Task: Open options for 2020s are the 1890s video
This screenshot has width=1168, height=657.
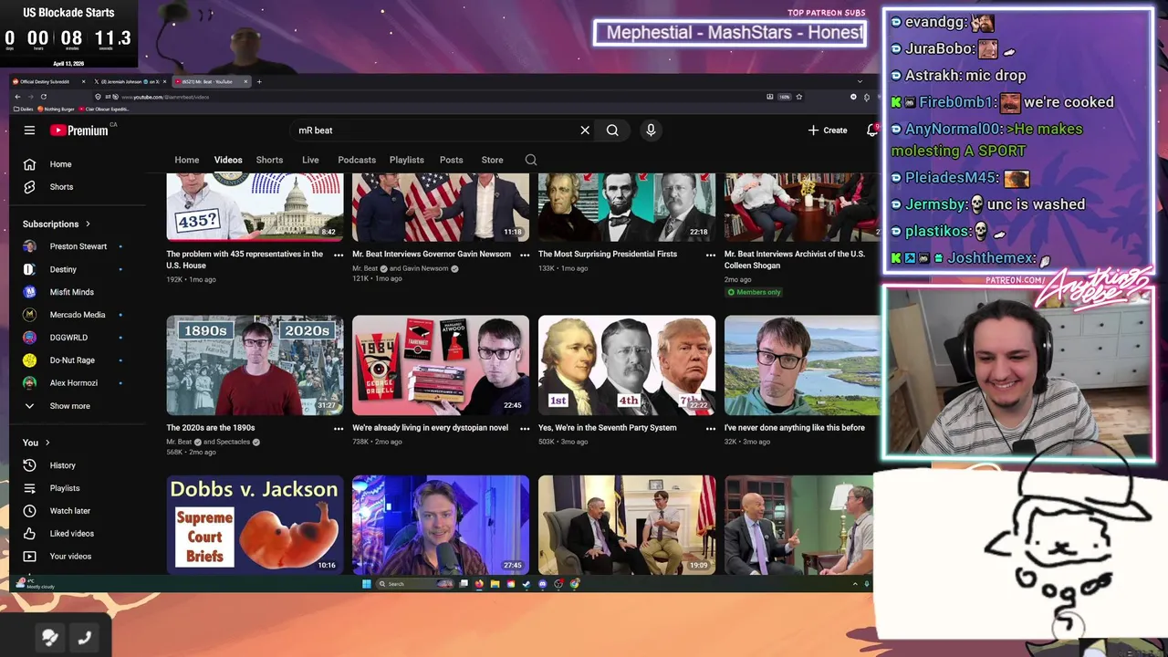Action: point(339,428)
